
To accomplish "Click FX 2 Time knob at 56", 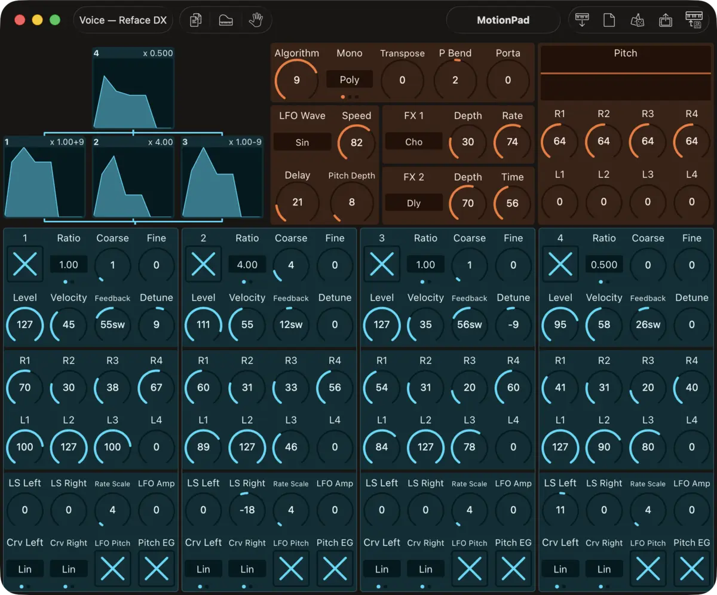I will click(x=512, y=203).
